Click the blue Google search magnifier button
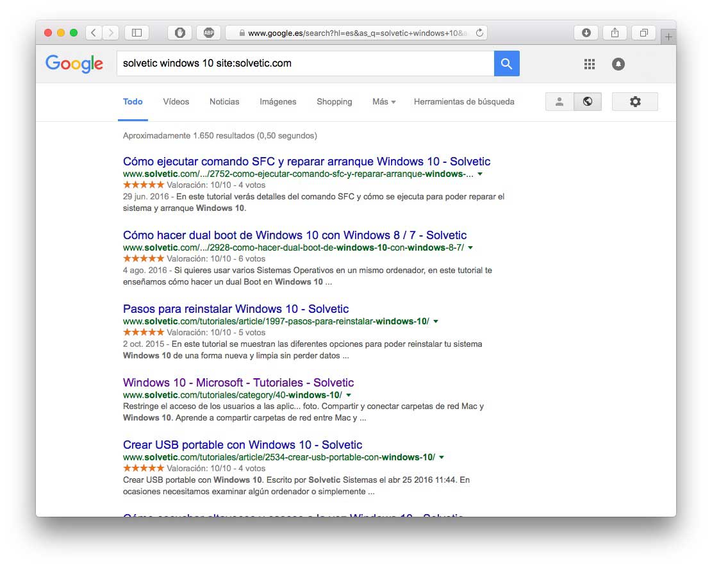The height and width of the screenshot is (568, 712). click(507, 63)
